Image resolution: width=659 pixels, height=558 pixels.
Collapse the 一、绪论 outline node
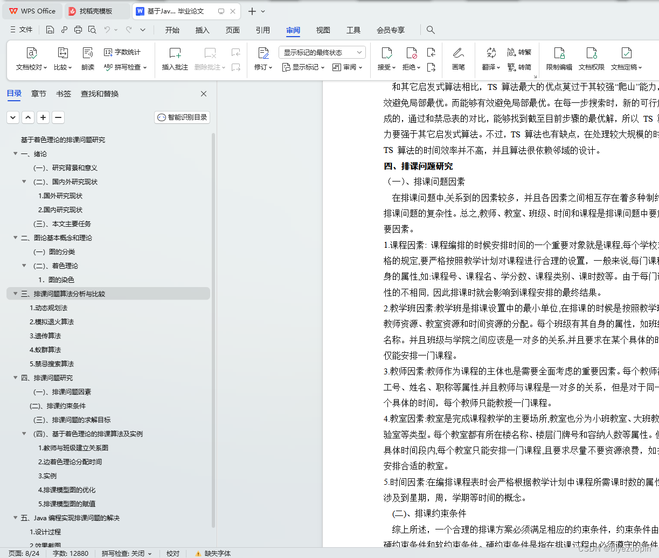(x=15, y=154)
